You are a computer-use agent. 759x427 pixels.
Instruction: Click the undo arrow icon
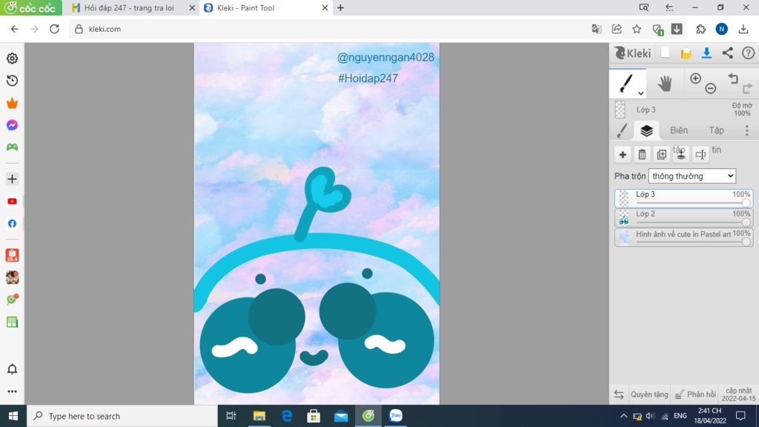733,79
